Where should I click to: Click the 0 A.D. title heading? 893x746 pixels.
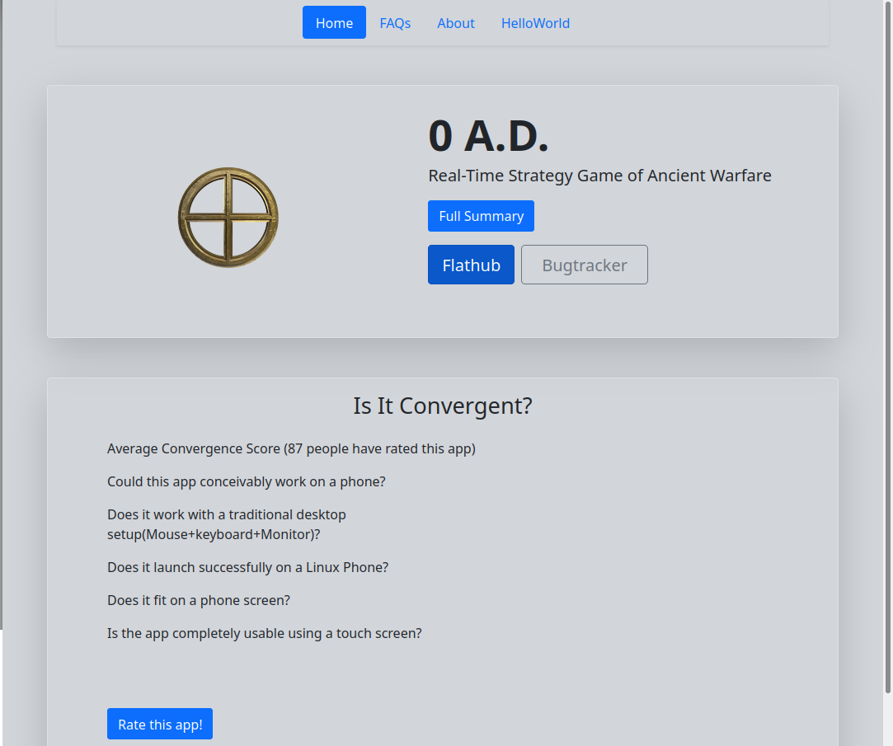[x=488, y=136]
